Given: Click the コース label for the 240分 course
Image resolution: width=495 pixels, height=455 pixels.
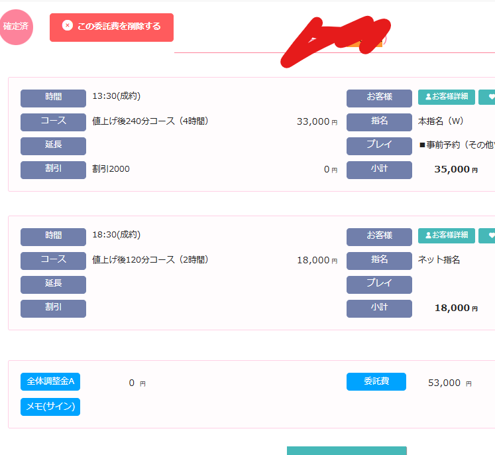Looking at the screenshot, I should click(x=53, y=122).
